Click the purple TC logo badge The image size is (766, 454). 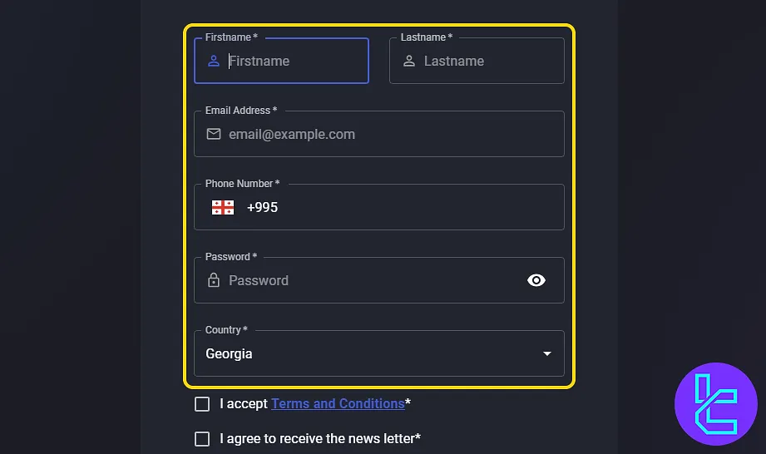(715, 404)
